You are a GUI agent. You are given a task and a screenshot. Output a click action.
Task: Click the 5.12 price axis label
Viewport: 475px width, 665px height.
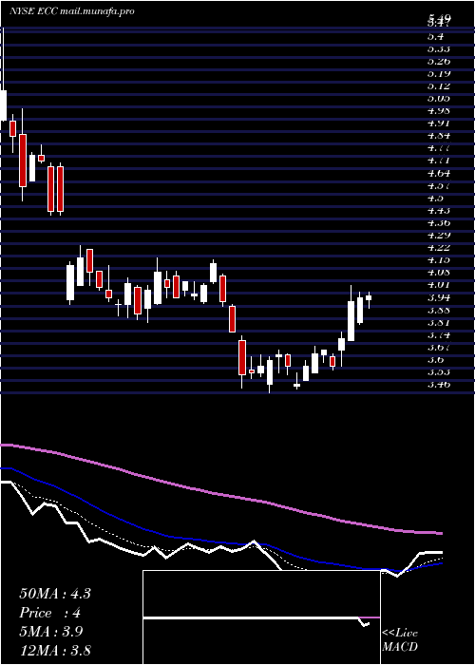pos(439,86)
